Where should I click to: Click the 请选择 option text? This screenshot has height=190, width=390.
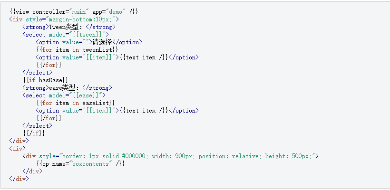(106, 42)
